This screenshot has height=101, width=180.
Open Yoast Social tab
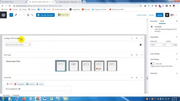[40, 84]
